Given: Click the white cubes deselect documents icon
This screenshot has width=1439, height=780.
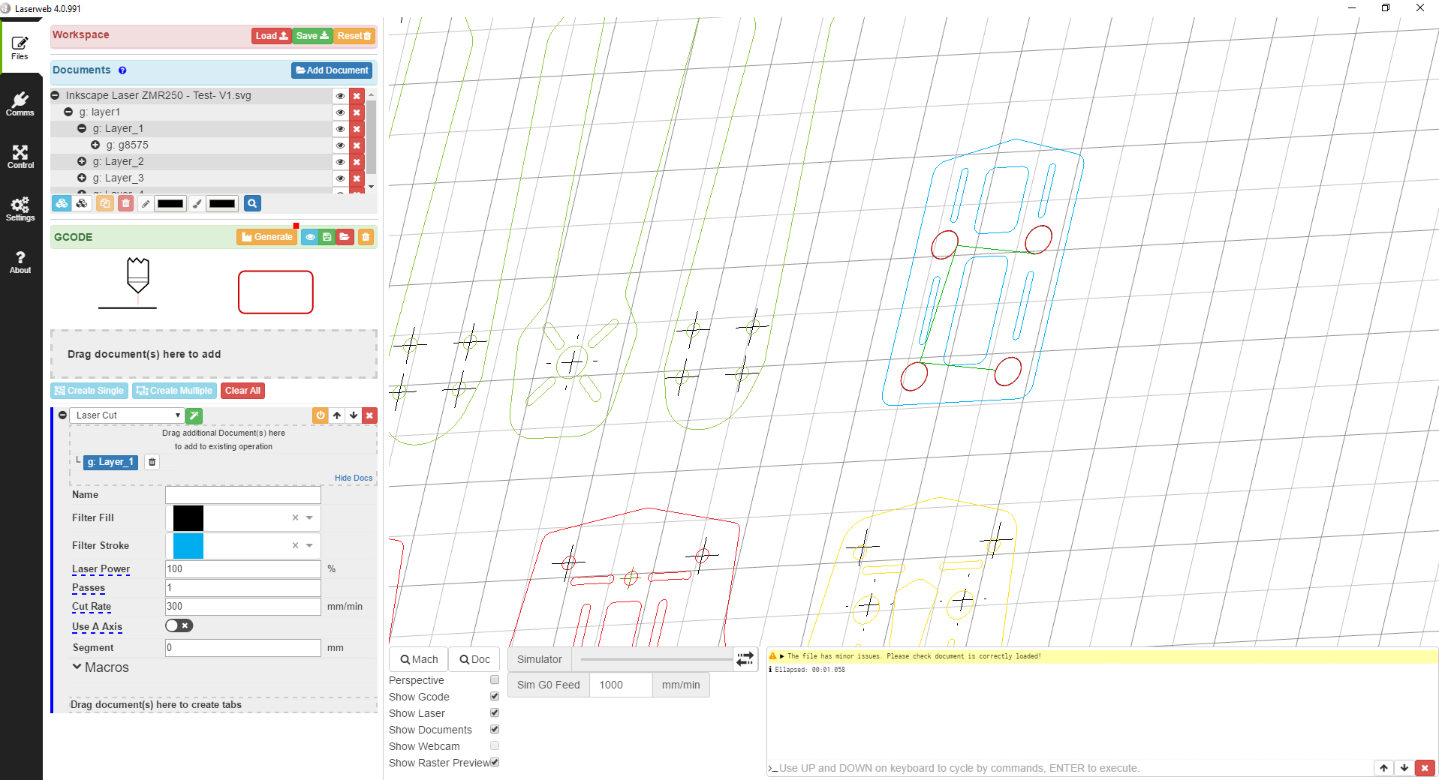Looking at the screenshot, I should [x=82, y=203].
